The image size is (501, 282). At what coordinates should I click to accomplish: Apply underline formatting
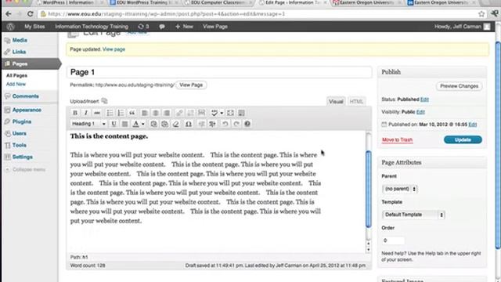(x=114, y=124)
